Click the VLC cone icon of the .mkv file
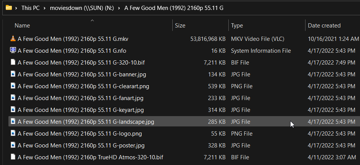The height and width of the screenshot is (165, 360). 13,39
